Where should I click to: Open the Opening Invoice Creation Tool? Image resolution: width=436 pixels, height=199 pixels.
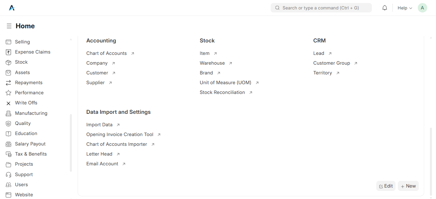coord(120,134)
